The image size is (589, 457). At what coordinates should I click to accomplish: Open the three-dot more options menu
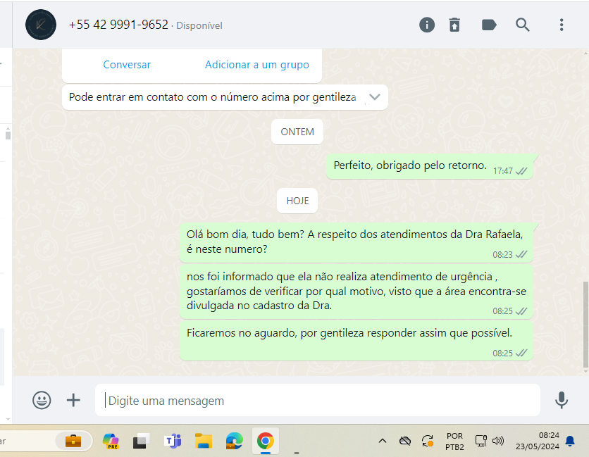click(562, 25)
